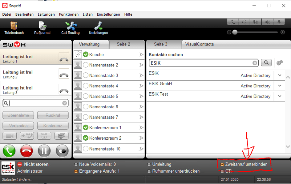Click Konferenzraum 1 status indicator
The image size is (291, 184).
[86, 128]
